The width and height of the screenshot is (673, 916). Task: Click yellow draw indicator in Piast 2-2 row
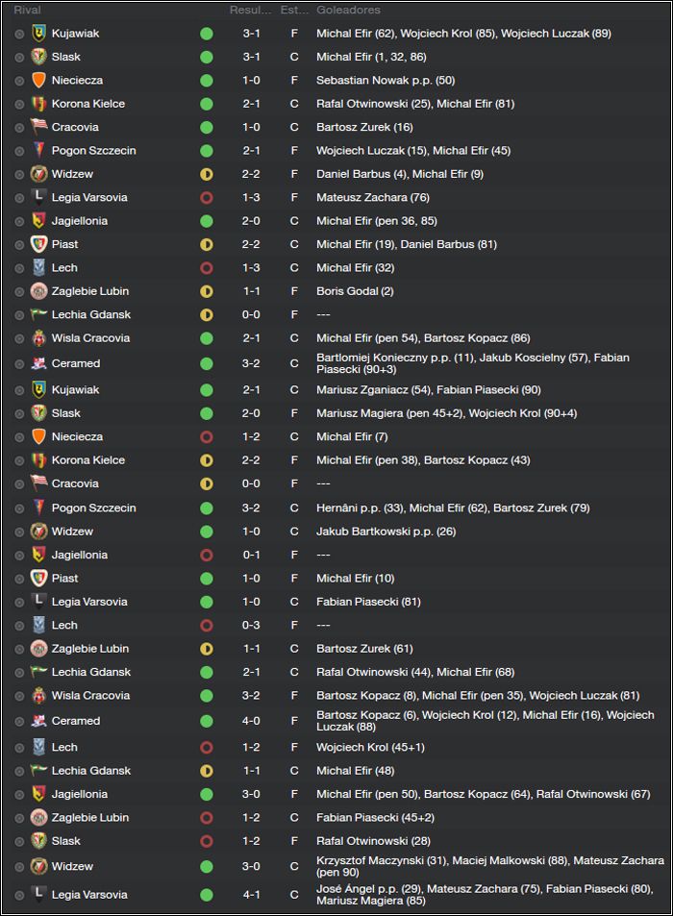206,244
